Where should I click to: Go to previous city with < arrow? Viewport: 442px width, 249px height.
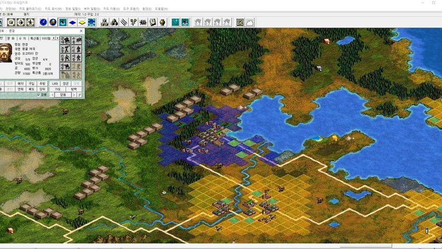tap(53, 95)
